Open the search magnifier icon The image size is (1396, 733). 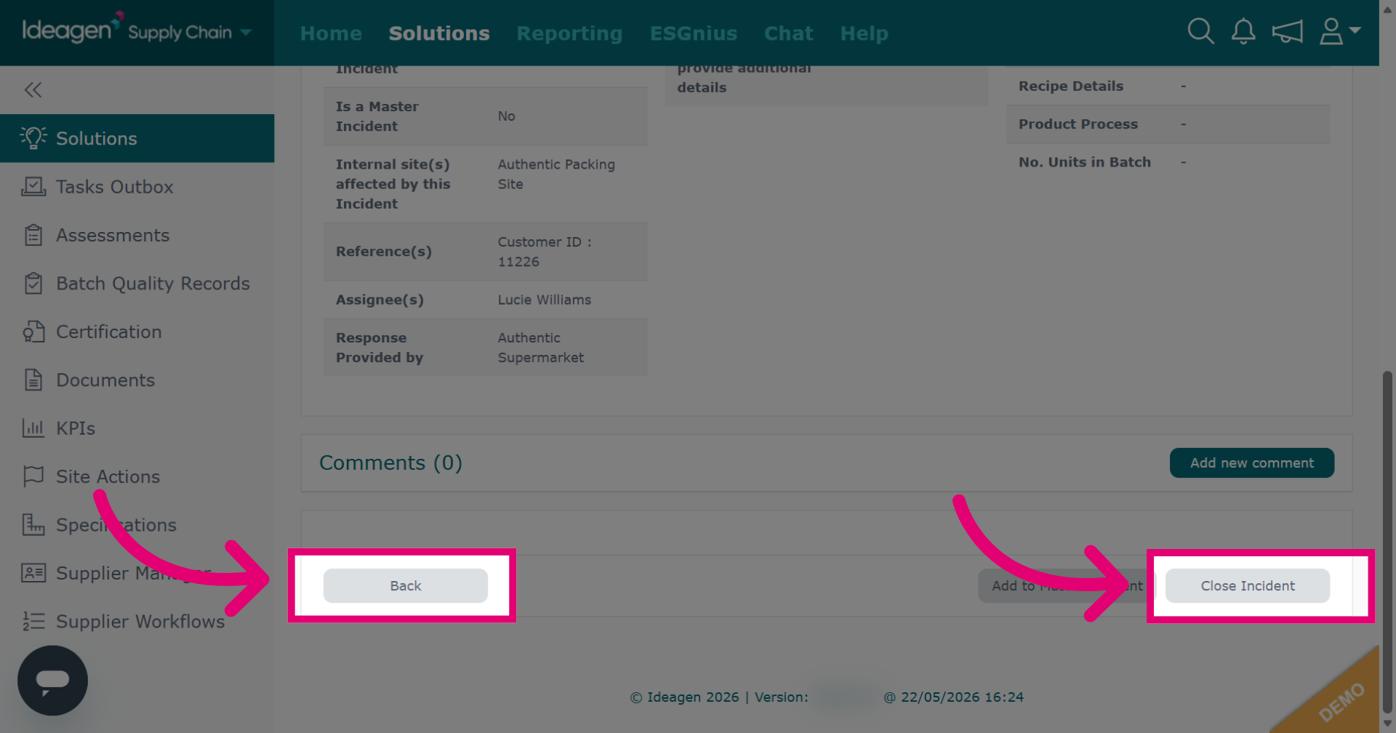(x=1200, y=31)
